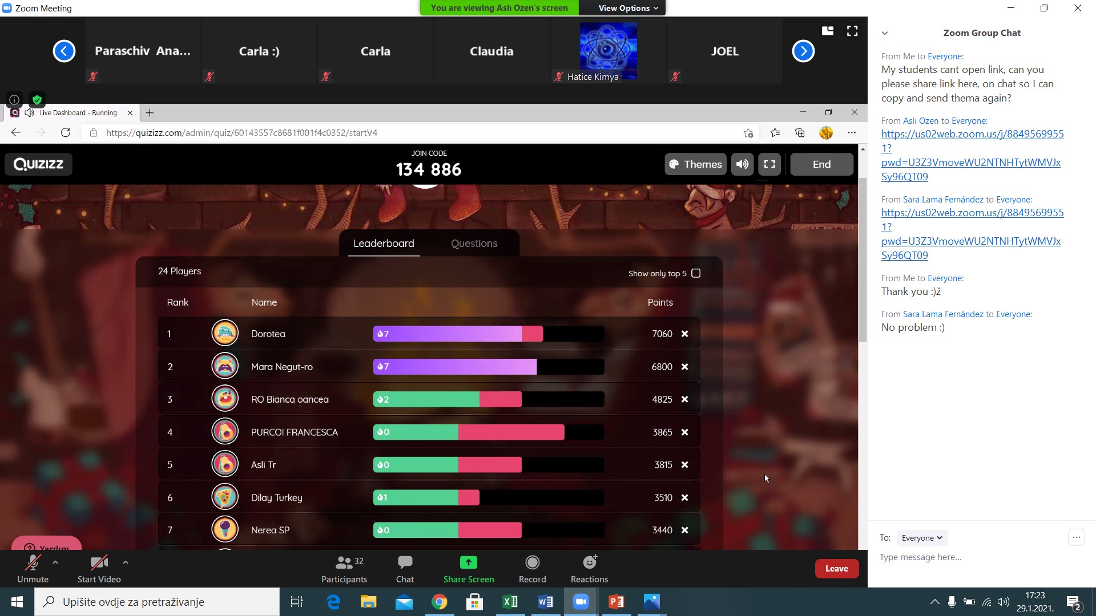The height and width of the screenshot is (616, 1096).
Task: Start recording the Zoom meeting
Action: (532, 569)
